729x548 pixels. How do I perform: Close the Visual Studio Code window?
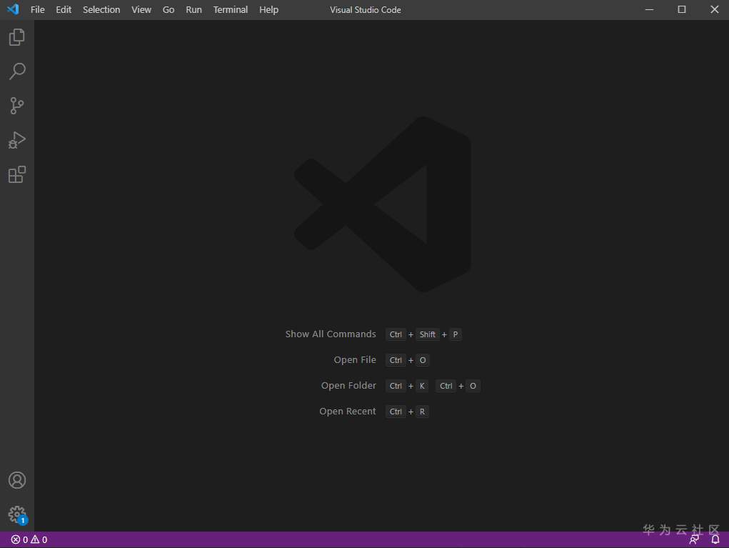point(715,9)
